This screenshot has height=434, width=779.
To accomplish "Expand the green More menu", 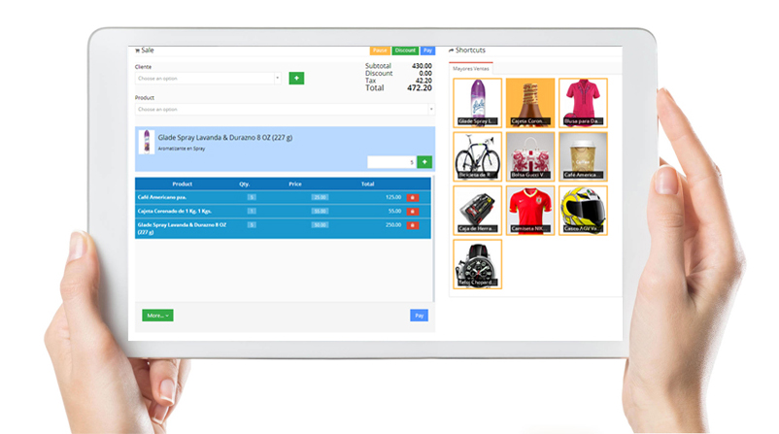I will pos(157,316).
